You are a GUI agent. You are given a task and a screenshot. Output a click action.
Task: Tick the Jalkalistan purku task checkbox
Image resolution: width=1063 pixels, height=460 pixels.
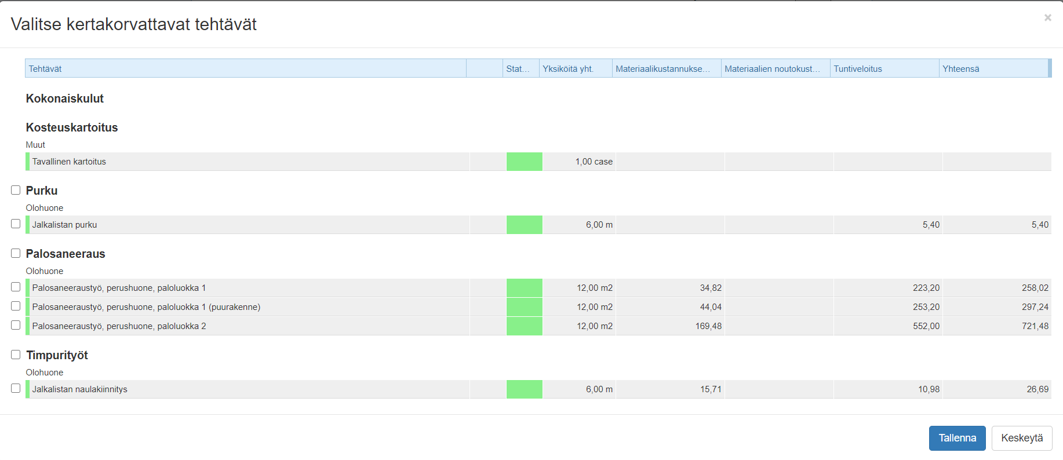coord(16,224)
